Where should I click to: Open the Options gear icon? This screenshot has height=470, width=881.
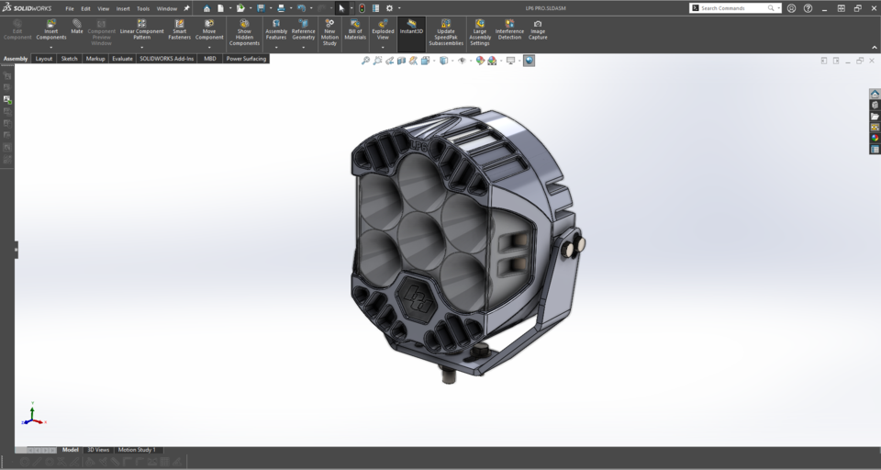(x=389, y=8)
